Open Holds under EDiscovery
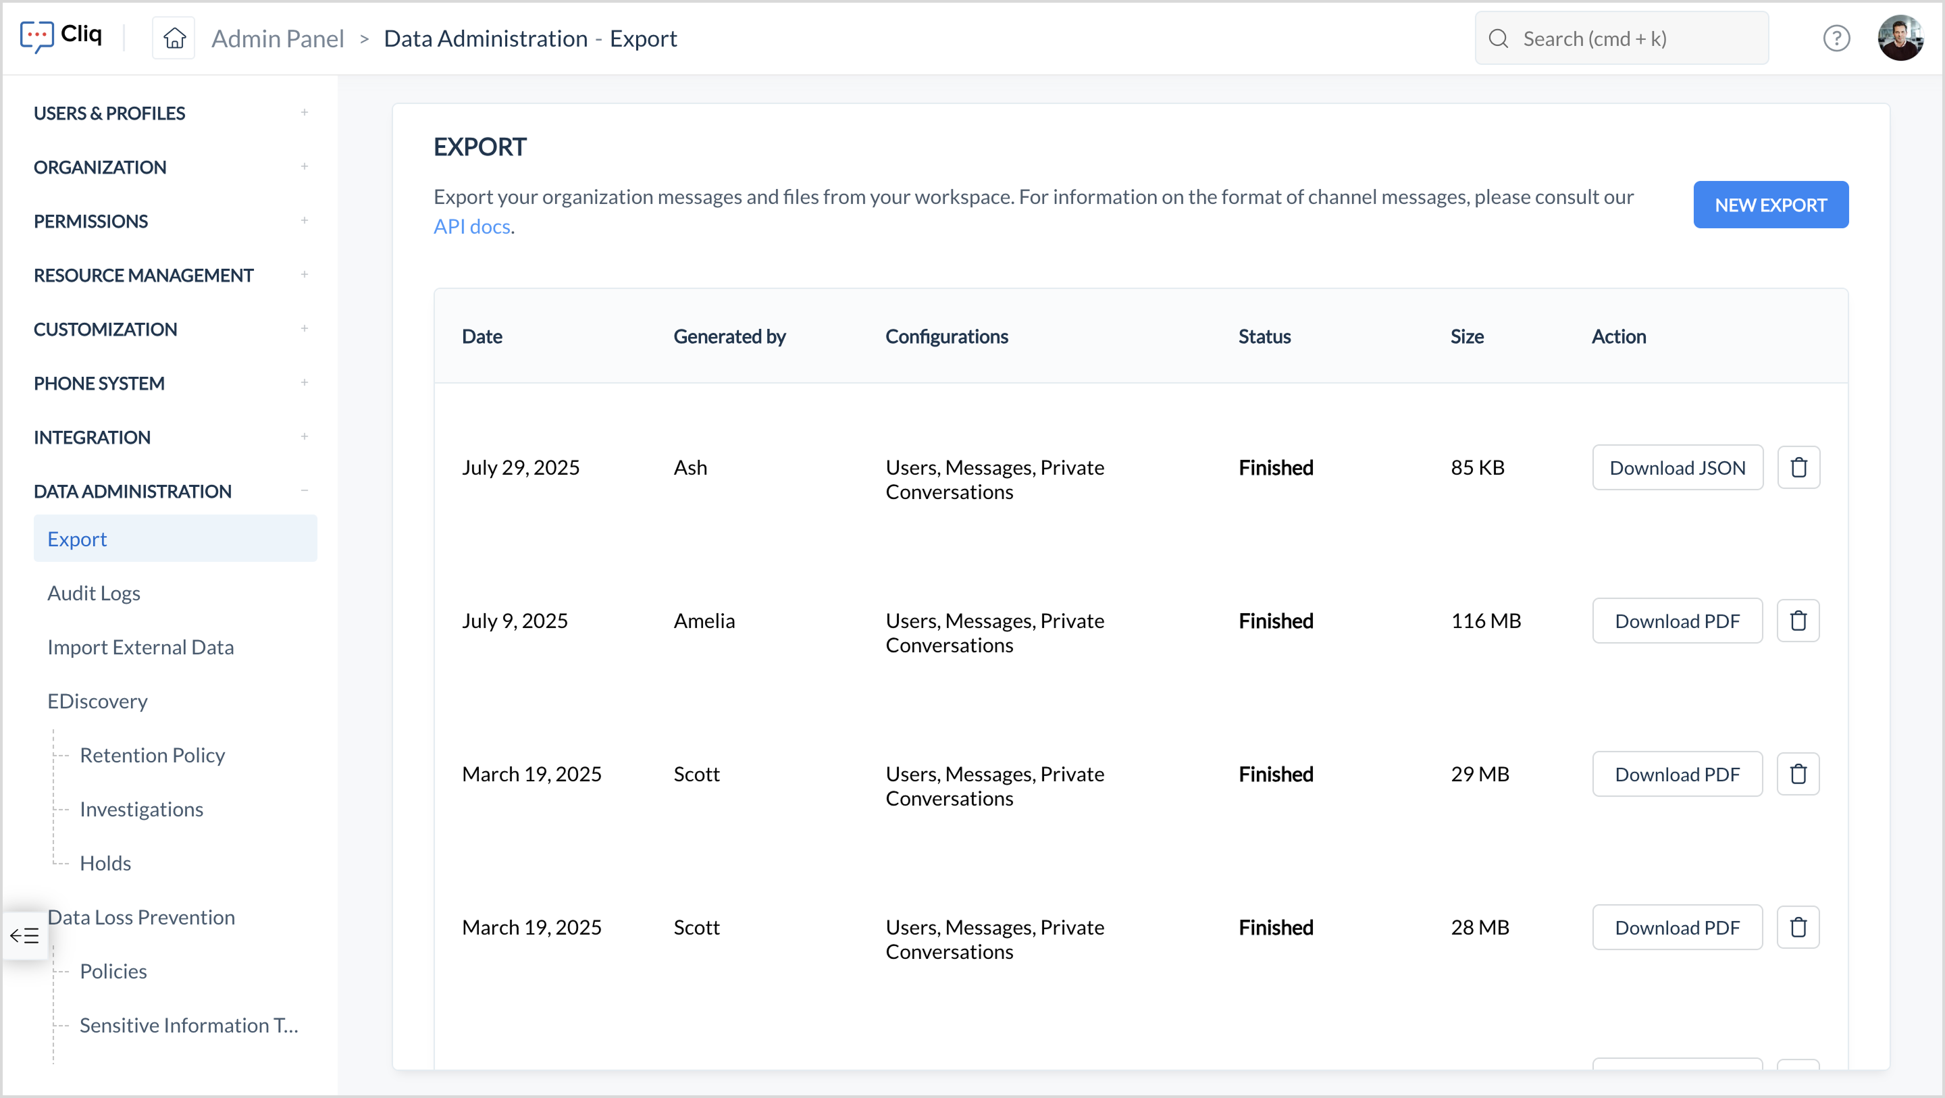Viewport: 1945px width, 1098px height. point(105,863)
